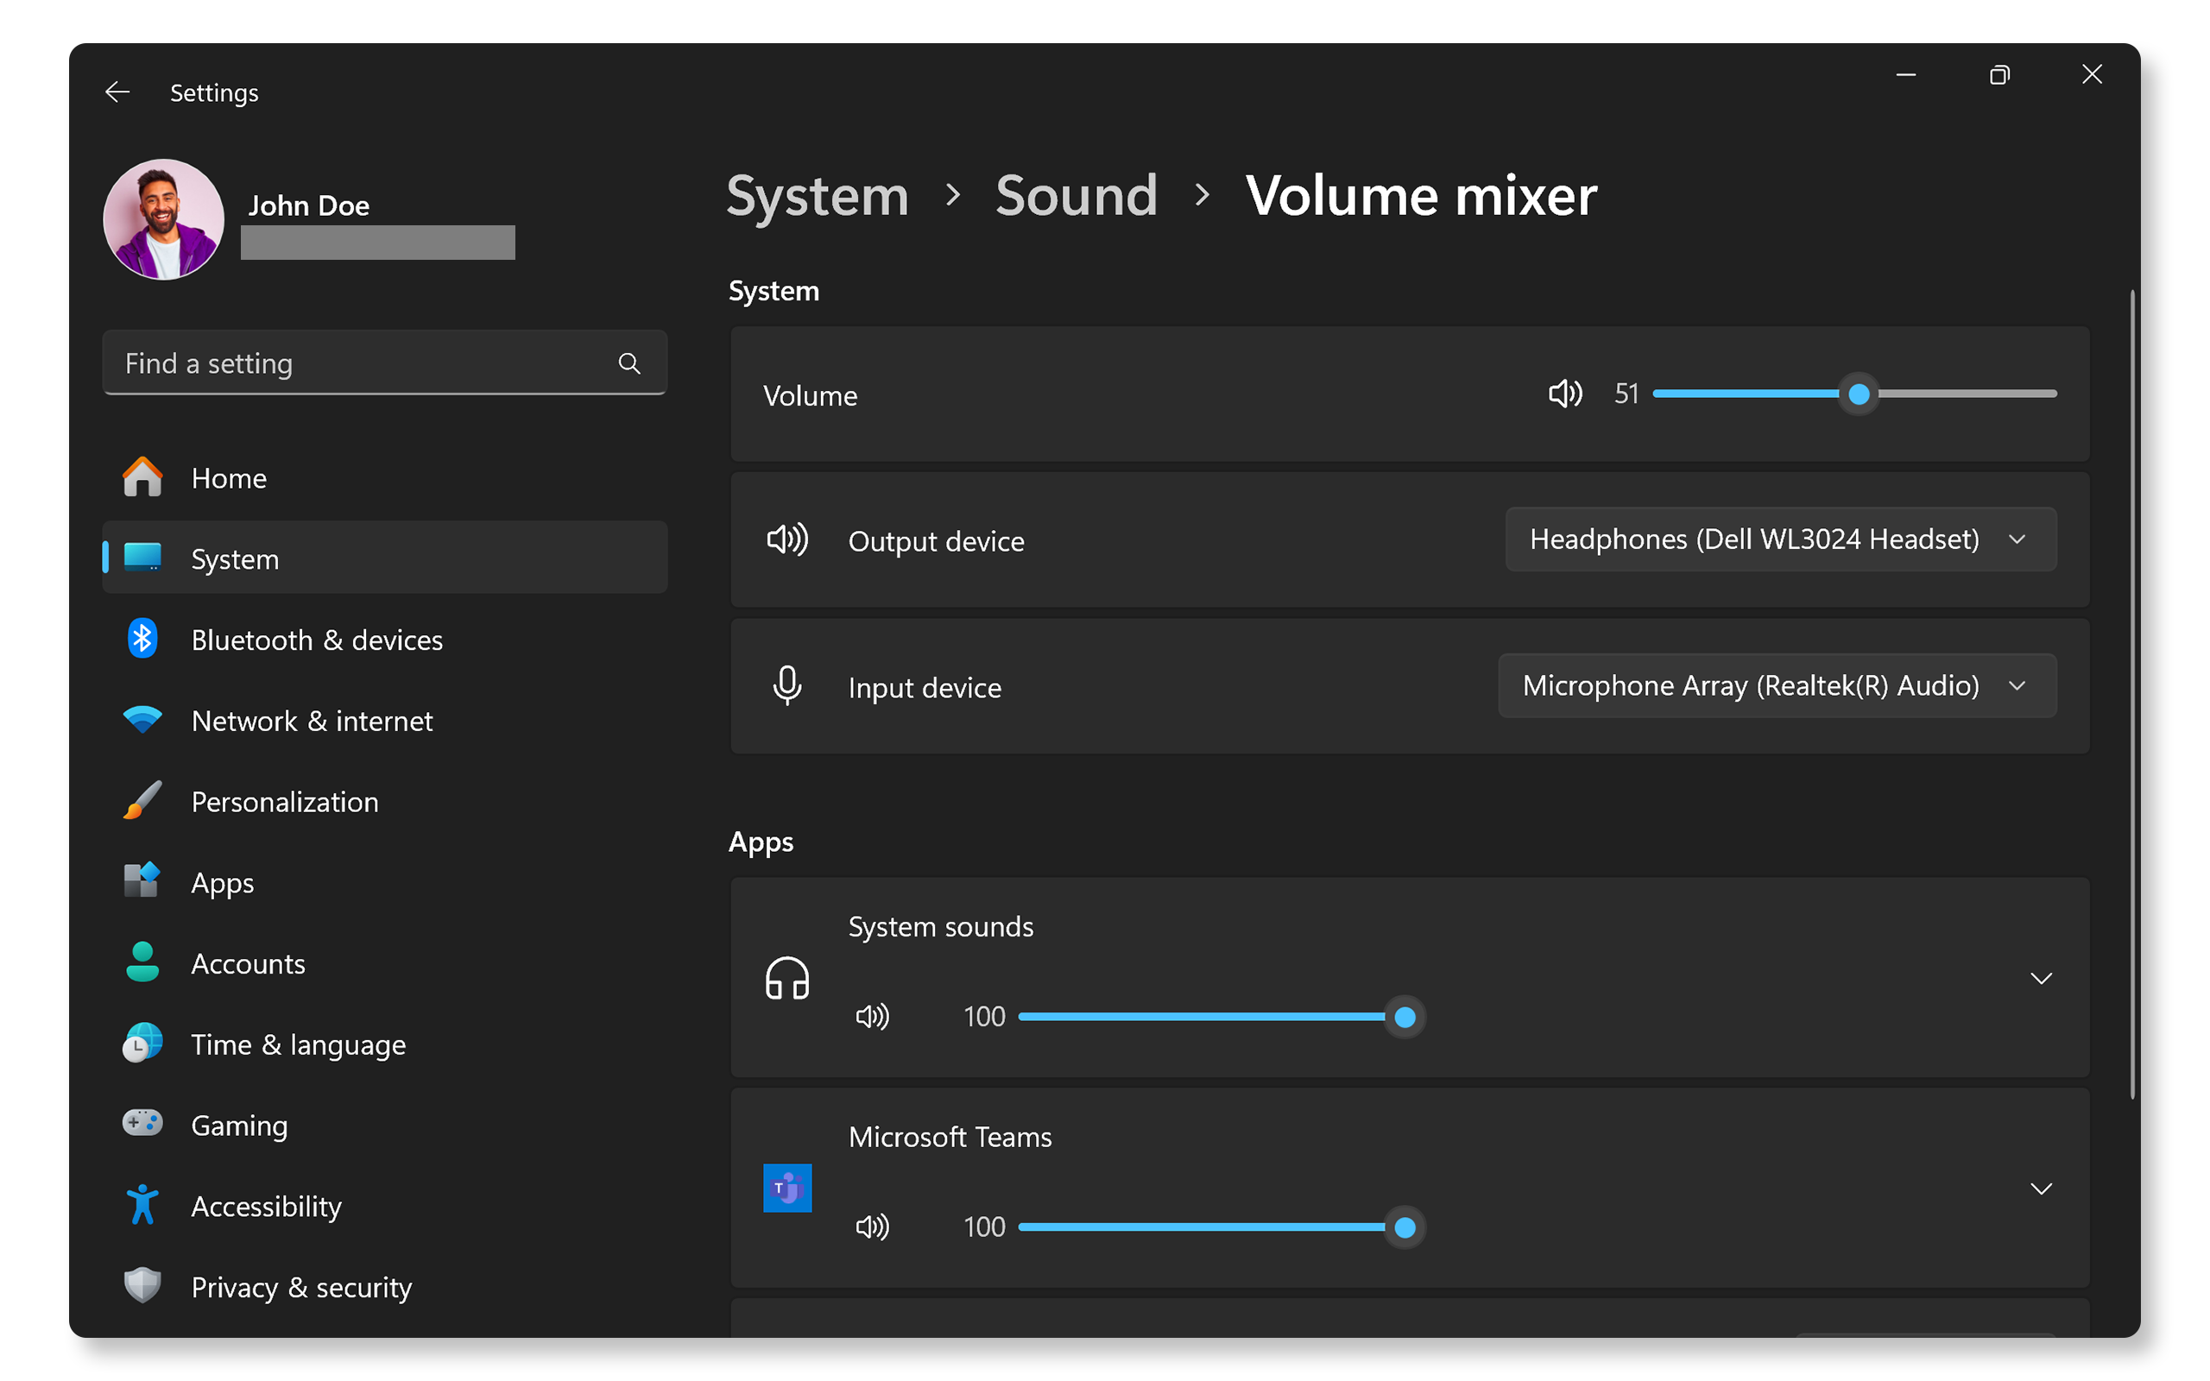Select Gaming in the settings sidebar
2210x1381 pixels.
[238, 1125]
